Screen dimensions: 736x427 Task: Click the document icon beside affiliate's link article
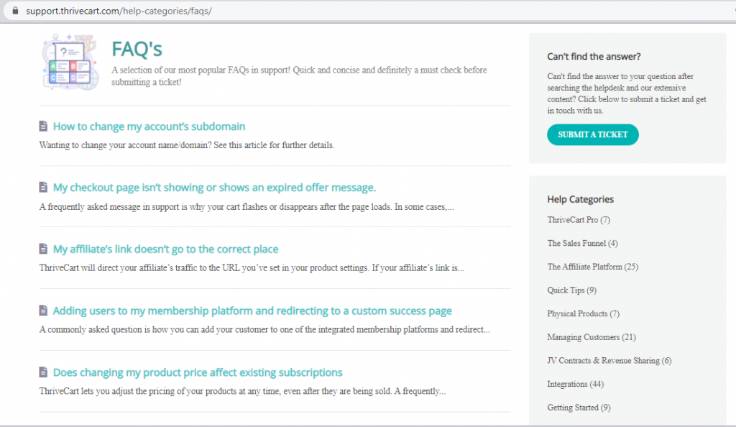tap(43, 249)
